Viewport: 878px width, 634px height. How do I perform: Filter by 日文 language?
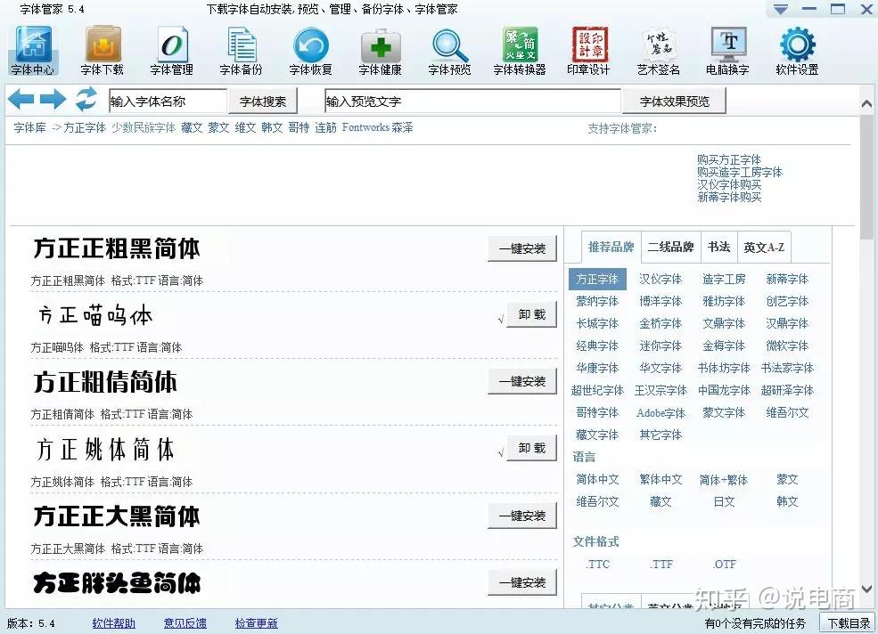click(x=724, y=501)
